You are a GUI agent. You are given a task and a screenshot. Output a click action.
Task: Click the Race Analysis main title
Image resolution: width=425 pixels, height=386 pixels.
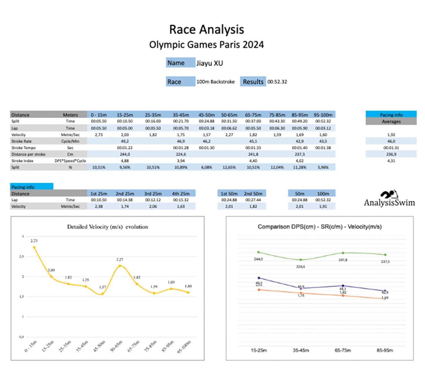(206, 30)
